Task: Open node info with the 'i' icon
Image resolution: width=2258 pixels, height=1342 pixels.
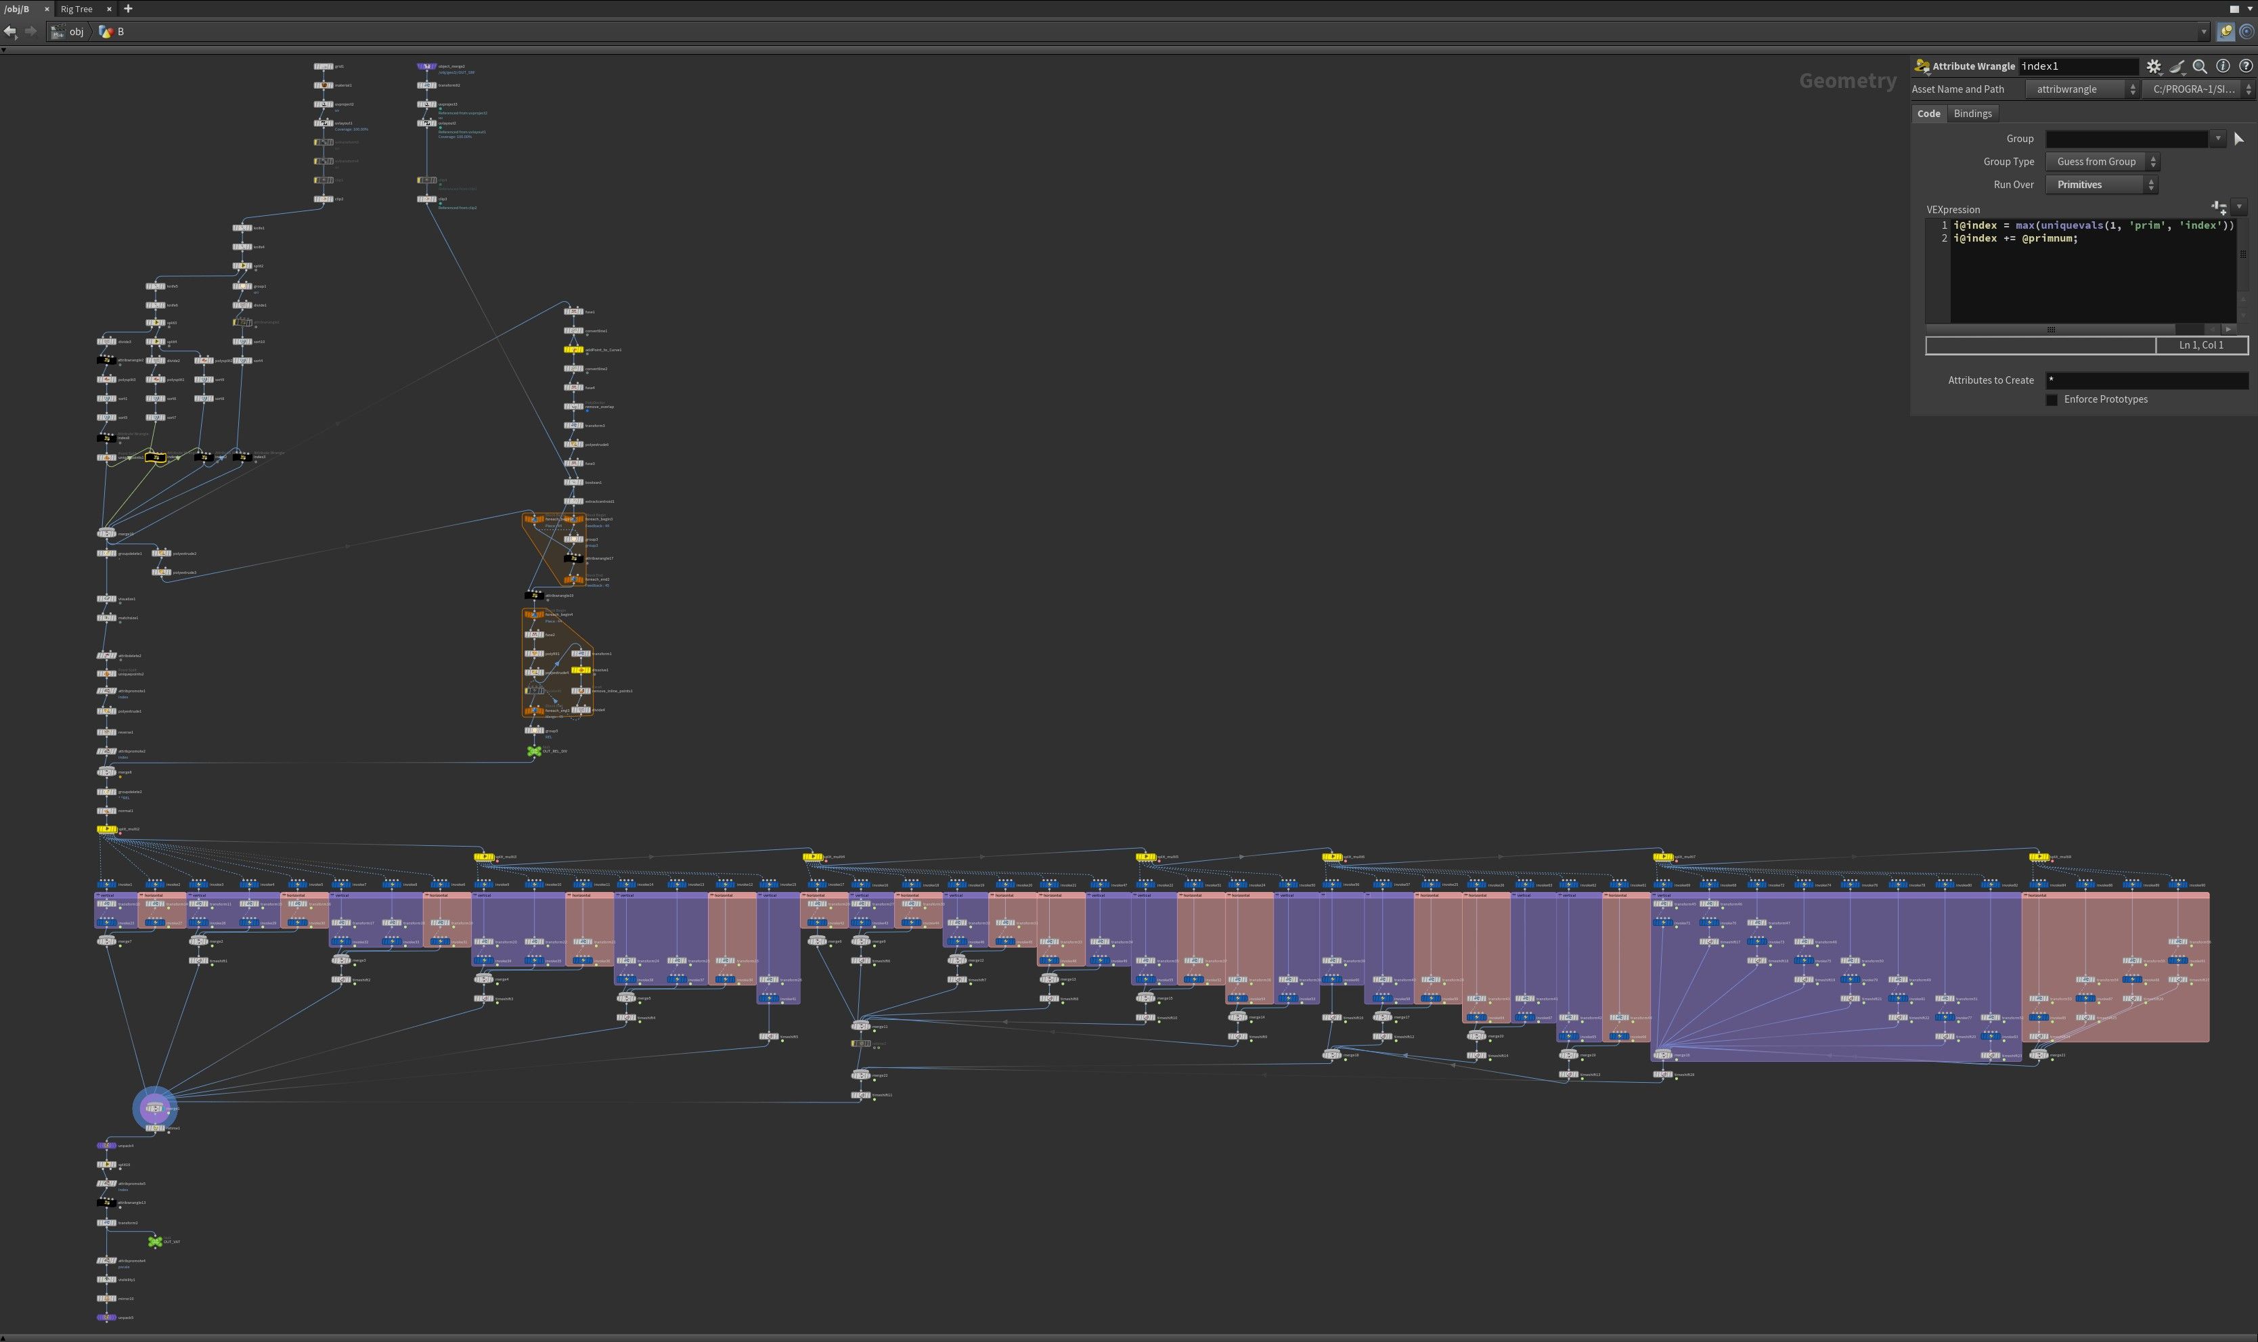Action: coord(2222,66)
